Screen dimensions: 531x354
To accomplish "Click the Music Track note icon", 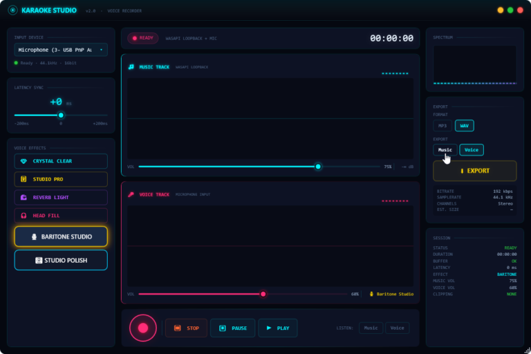I will point(131,67).
